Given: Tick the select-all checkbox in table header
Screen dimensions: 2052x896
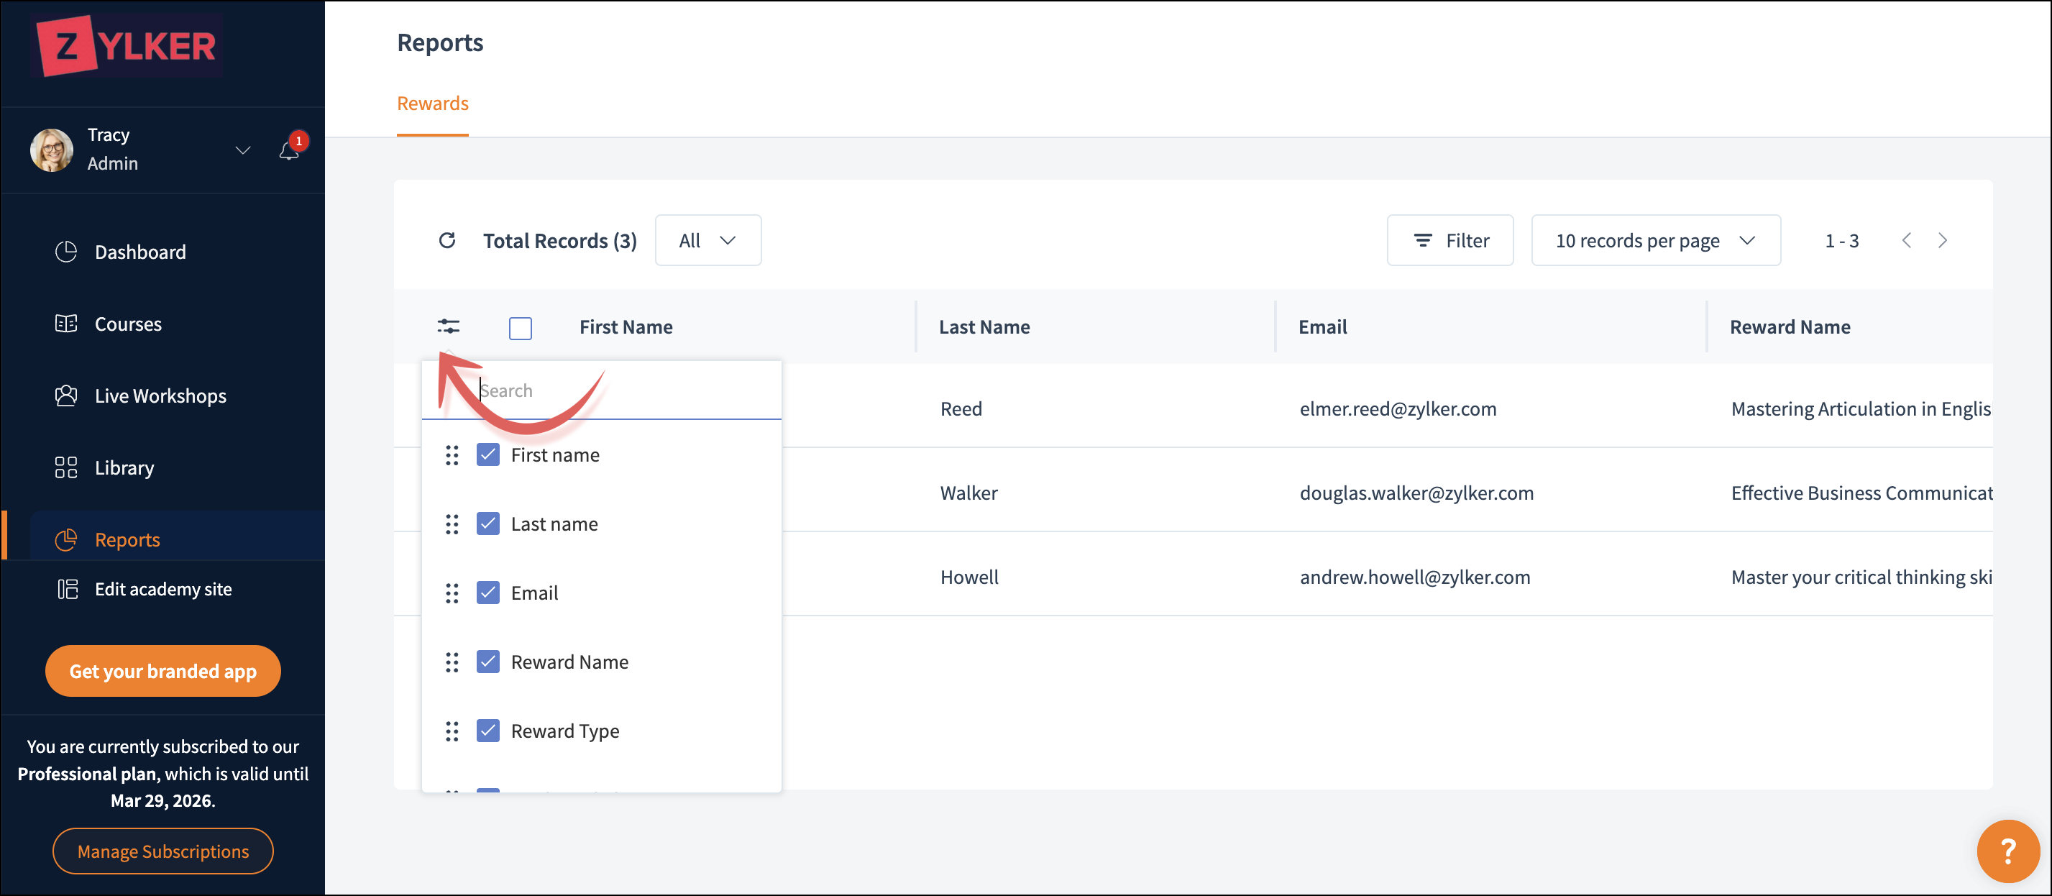Looking at the screenshot, I should coord(520,328).
